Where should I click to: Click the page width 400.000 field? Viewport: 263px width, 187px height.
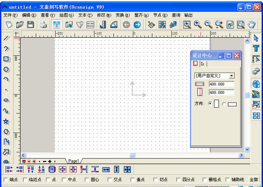pyautogui.click(x=221, y=84)
